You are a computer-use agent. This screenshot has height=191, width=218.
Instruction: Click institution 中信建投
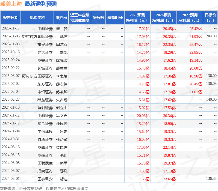click(x=45, y=132)
